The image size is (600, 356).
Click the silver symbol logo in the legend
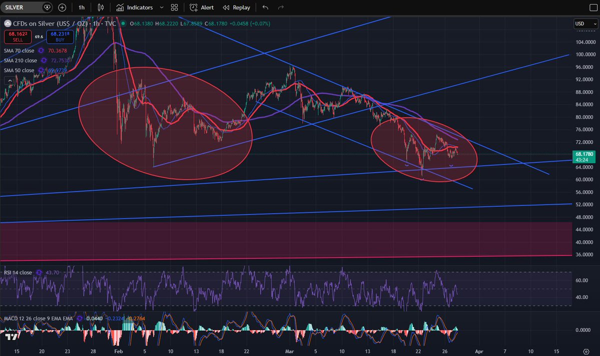point(8,23)
